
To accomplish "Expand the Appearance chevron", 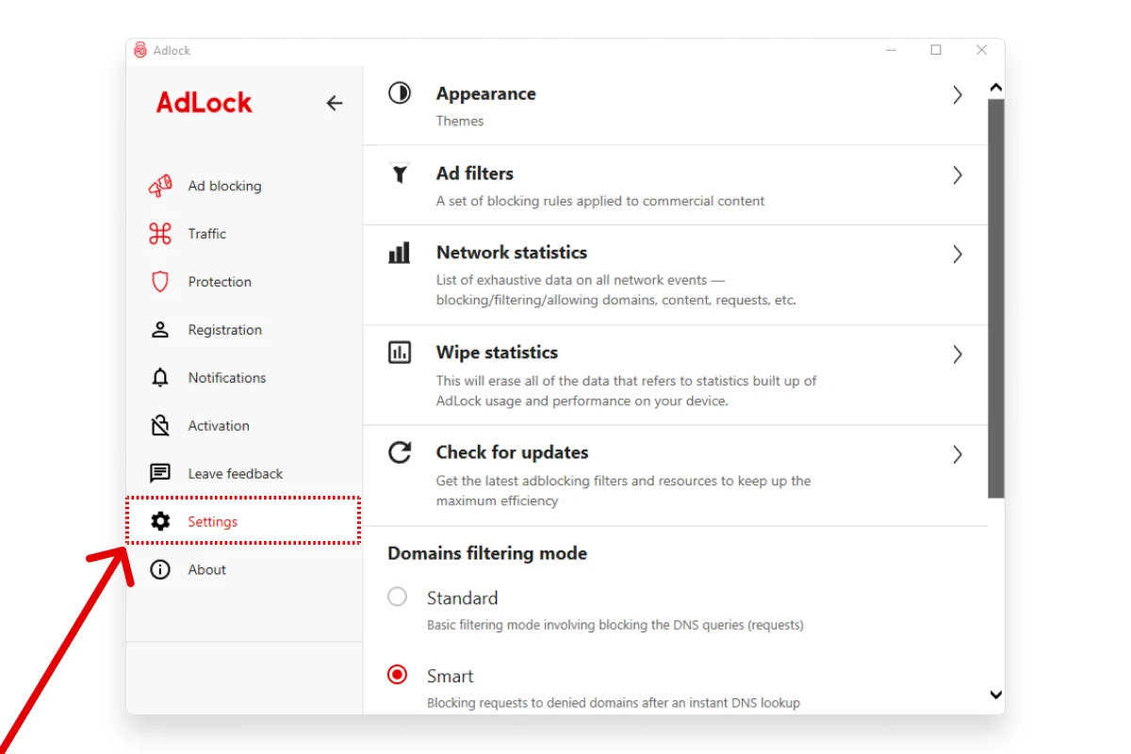I will pos(958,94).
